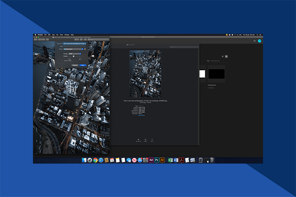Open System Preferences from the Dock
This screenshot has height=197, width=296.
click(145, 160)
